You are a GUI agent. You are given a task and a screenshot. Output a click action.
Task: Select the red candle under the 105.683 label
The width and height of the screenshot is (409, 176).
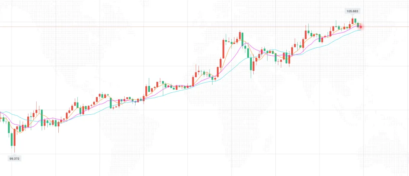353,21
